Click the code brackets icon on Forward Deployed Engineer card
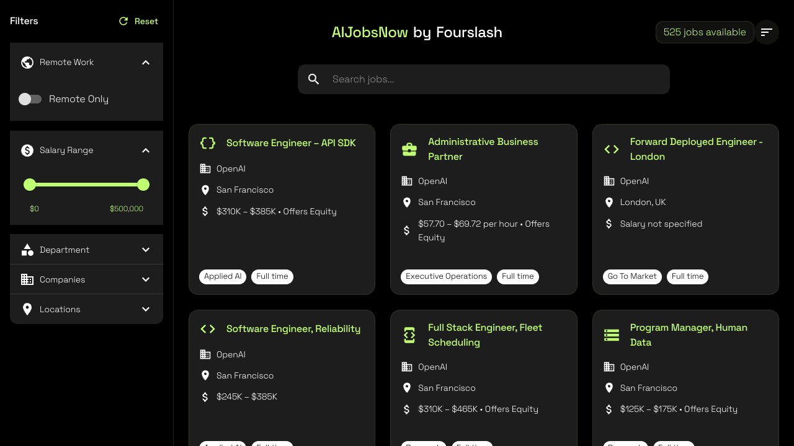The width and height of the screenshot is (794, 446). 611,149
